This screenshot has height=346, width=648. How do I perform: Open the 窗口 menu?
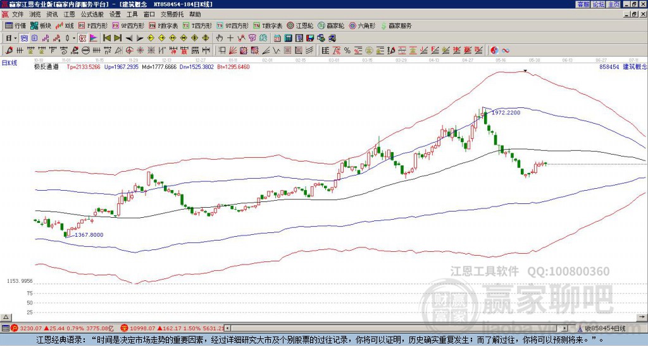click(x=149, y=15)
